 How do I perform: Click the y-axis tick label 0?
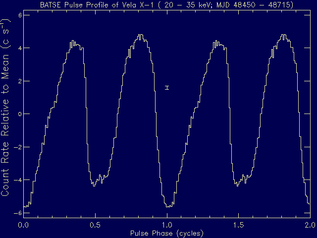pyautogui.click(x=19, y=114)
